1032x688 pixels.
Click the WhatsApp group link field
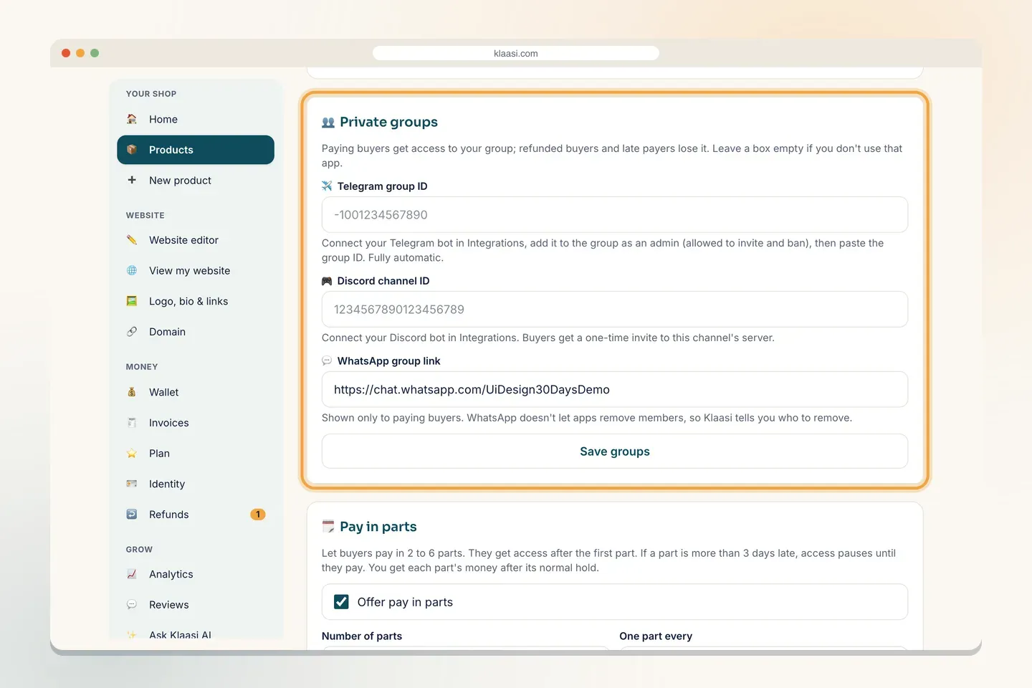615,390
